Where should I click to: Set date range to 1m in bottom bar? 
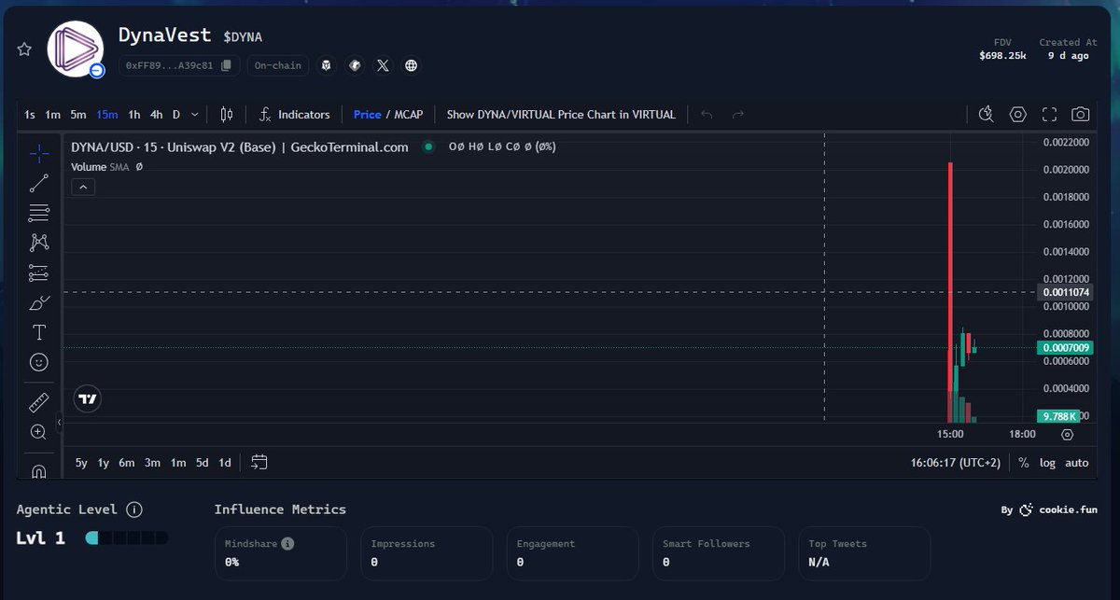[x=177, y=463]
